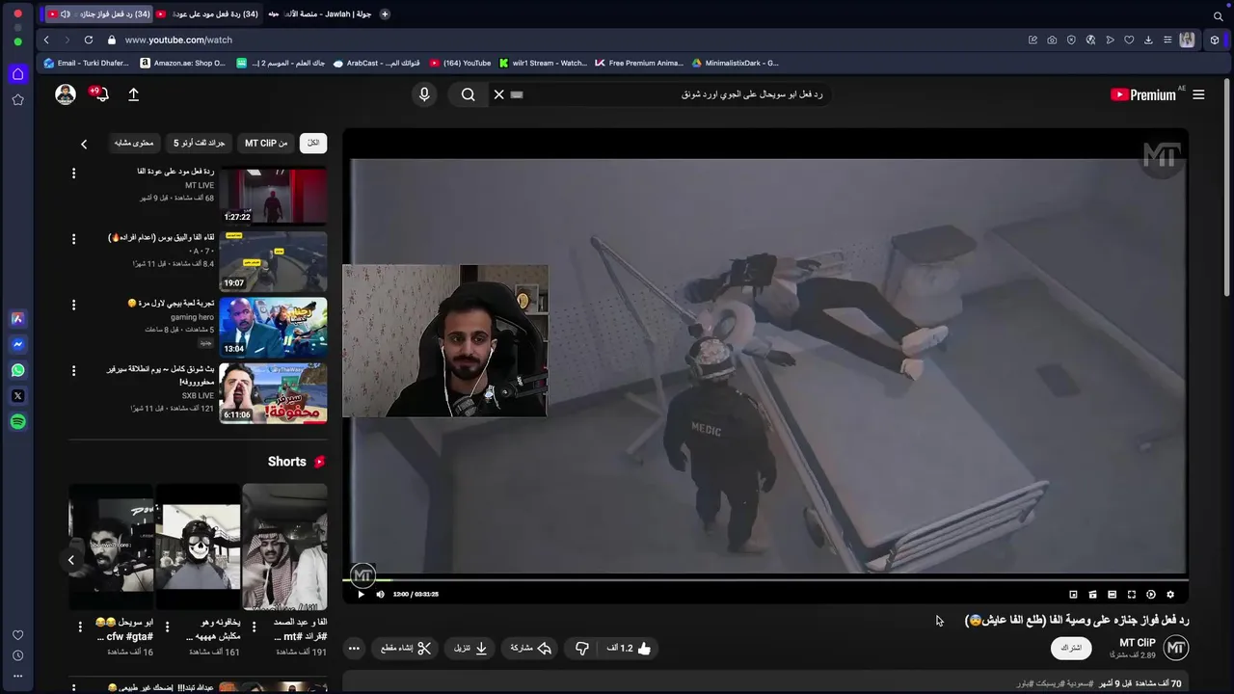Select the 'جراند ثفت أوتو 5' chip
The width and height of the screenshot is (1234, 694).
point(200,143)
